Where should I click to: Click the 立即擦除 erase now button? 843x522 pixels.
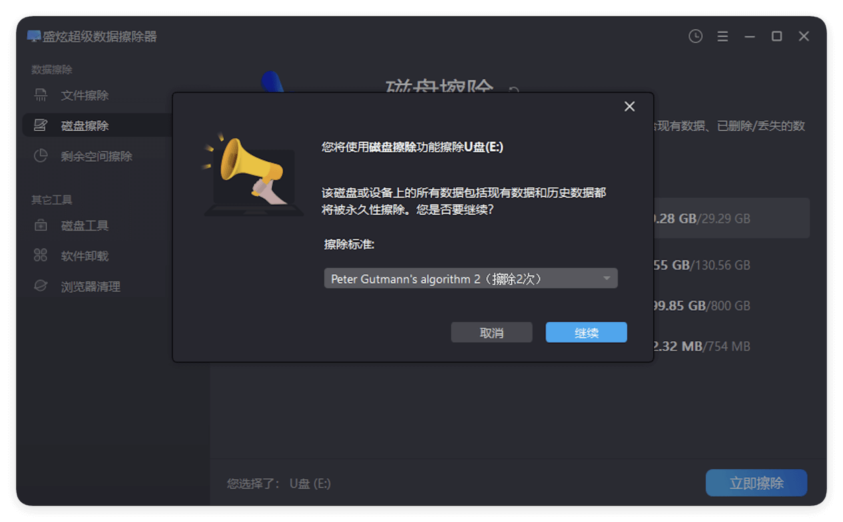click(x=756, y=483)
